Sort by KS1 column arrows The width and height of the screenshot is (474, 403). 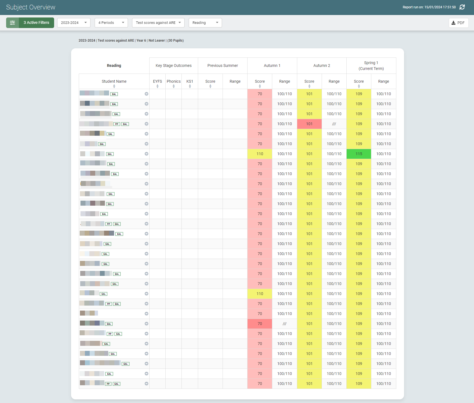tap(190, 86)
